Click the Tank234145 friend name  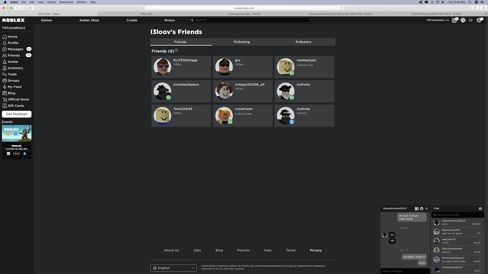[x=183, y=109]
